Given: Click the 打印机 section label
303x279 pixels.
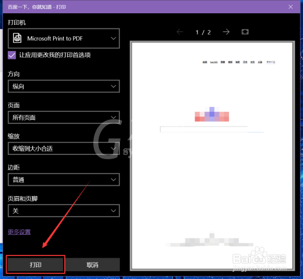Looking at the screenshot, I should [17, 22].
